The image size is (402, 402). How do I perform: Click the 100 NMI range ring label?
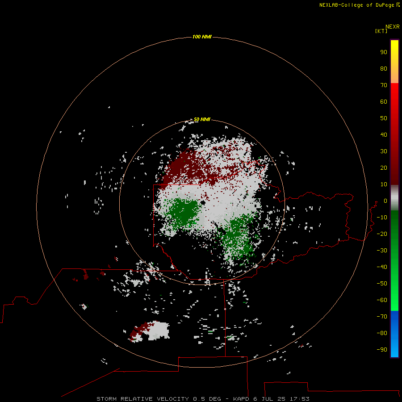[x=202, y=37]
